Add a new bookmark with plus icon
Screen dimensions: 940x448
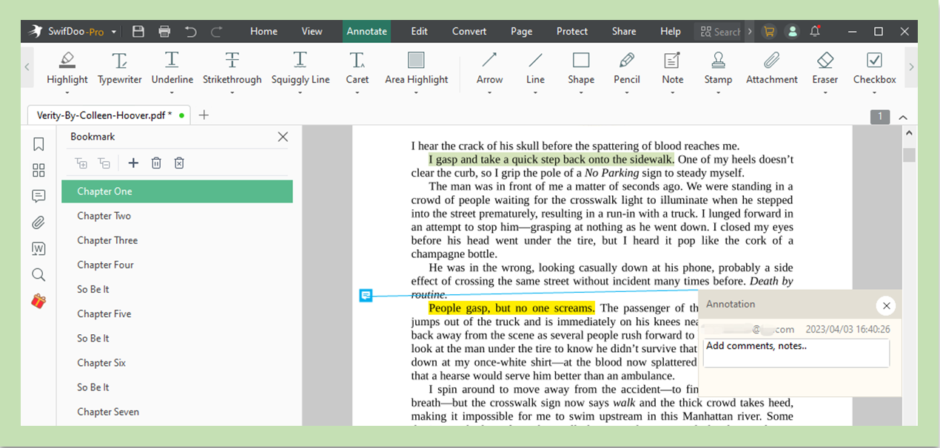click(133, 163)
